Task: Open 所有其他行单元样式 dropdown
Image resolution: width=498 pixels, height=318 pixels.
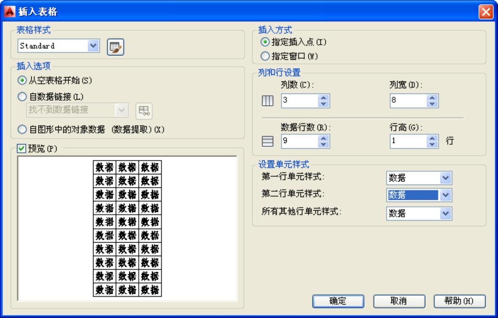Action: (x=446, y=214)
